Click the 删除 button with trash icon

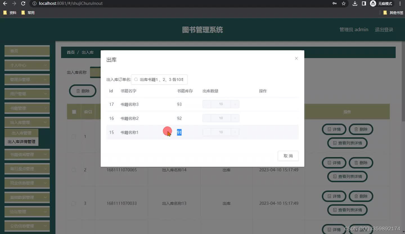coord(83,91)
